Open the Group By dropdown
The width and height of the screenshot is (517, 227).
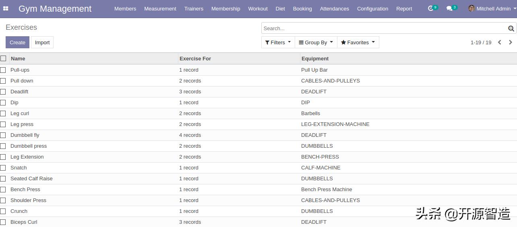pos(316,42)
